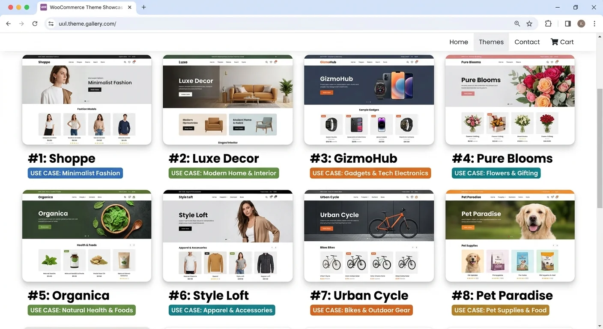Open the shopping Cart
The width and height of the screenshot is (603, 329).
pos(562,42)
